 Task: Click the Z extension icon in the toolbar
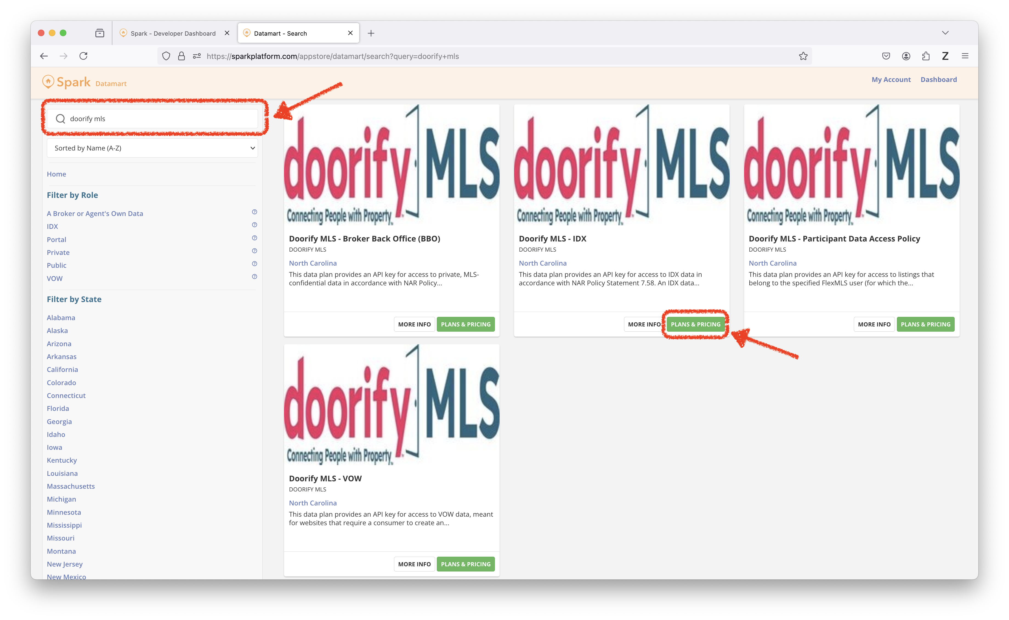click(945, 56)
